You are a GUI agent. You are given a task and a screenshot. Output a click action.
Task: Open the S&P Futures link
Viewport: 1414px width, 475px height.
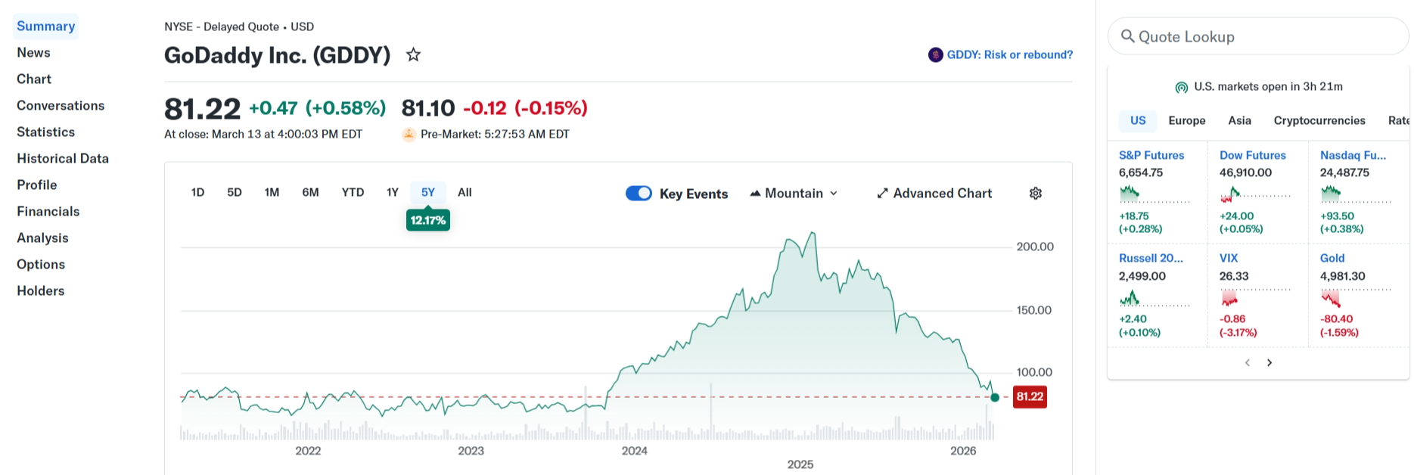(1151, 156)
